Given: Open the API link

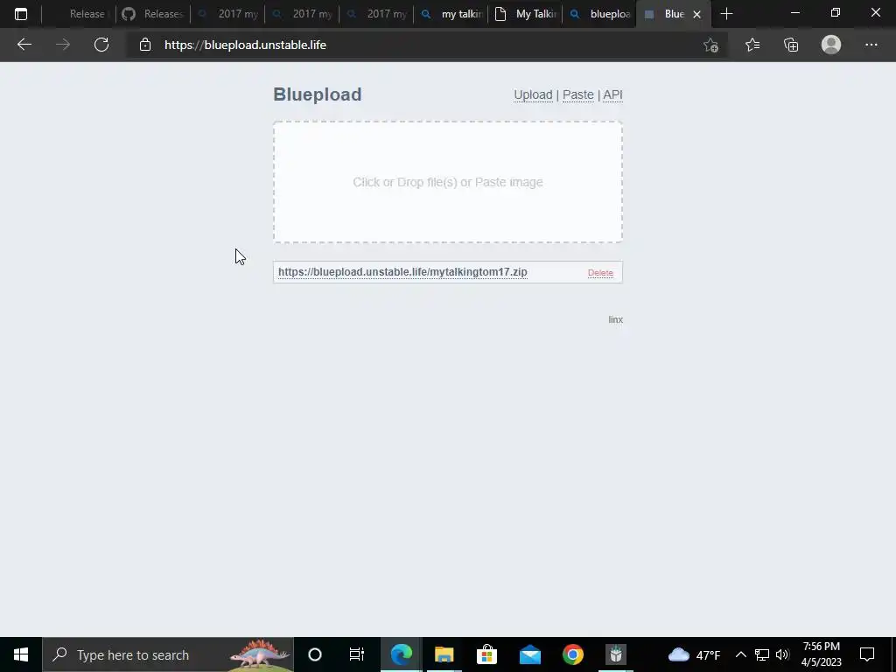Looking at the screenshot, I should point(612,94).
